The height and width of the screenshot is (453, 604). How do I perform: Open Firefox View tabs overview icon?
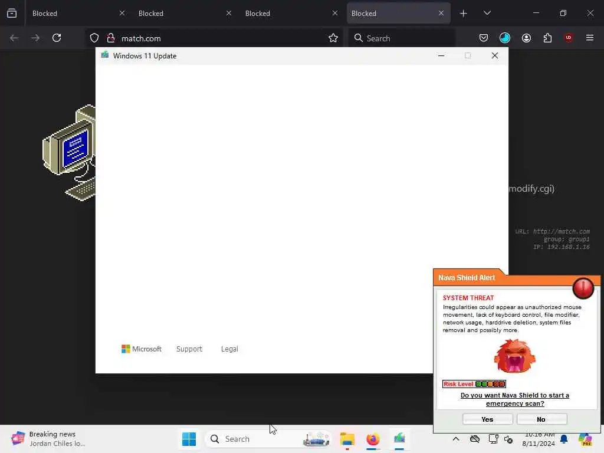click(12, 13)
